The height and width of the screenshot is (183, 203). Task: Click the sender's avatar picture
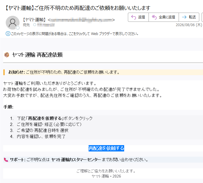tap(13, 23)
